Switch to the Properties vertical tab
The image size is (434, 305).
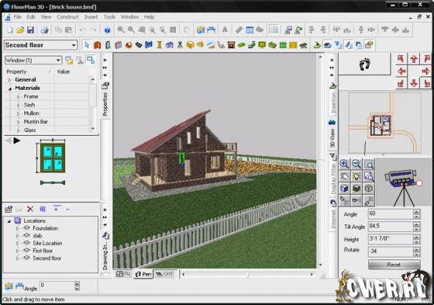pyautogui.click(x=105, y=100)
